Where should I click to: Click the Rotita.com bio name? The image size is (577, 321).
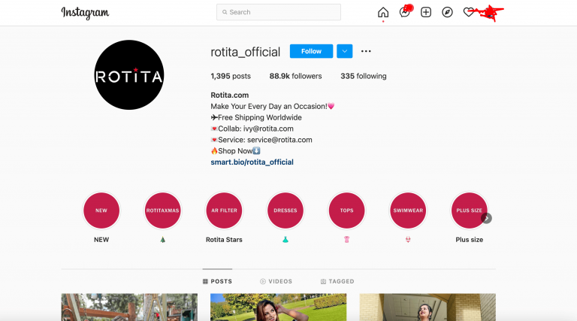coord(230,95)
